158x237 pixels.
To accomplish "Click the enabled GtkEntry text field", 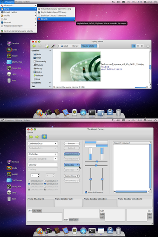I will [x=43, y=165].
